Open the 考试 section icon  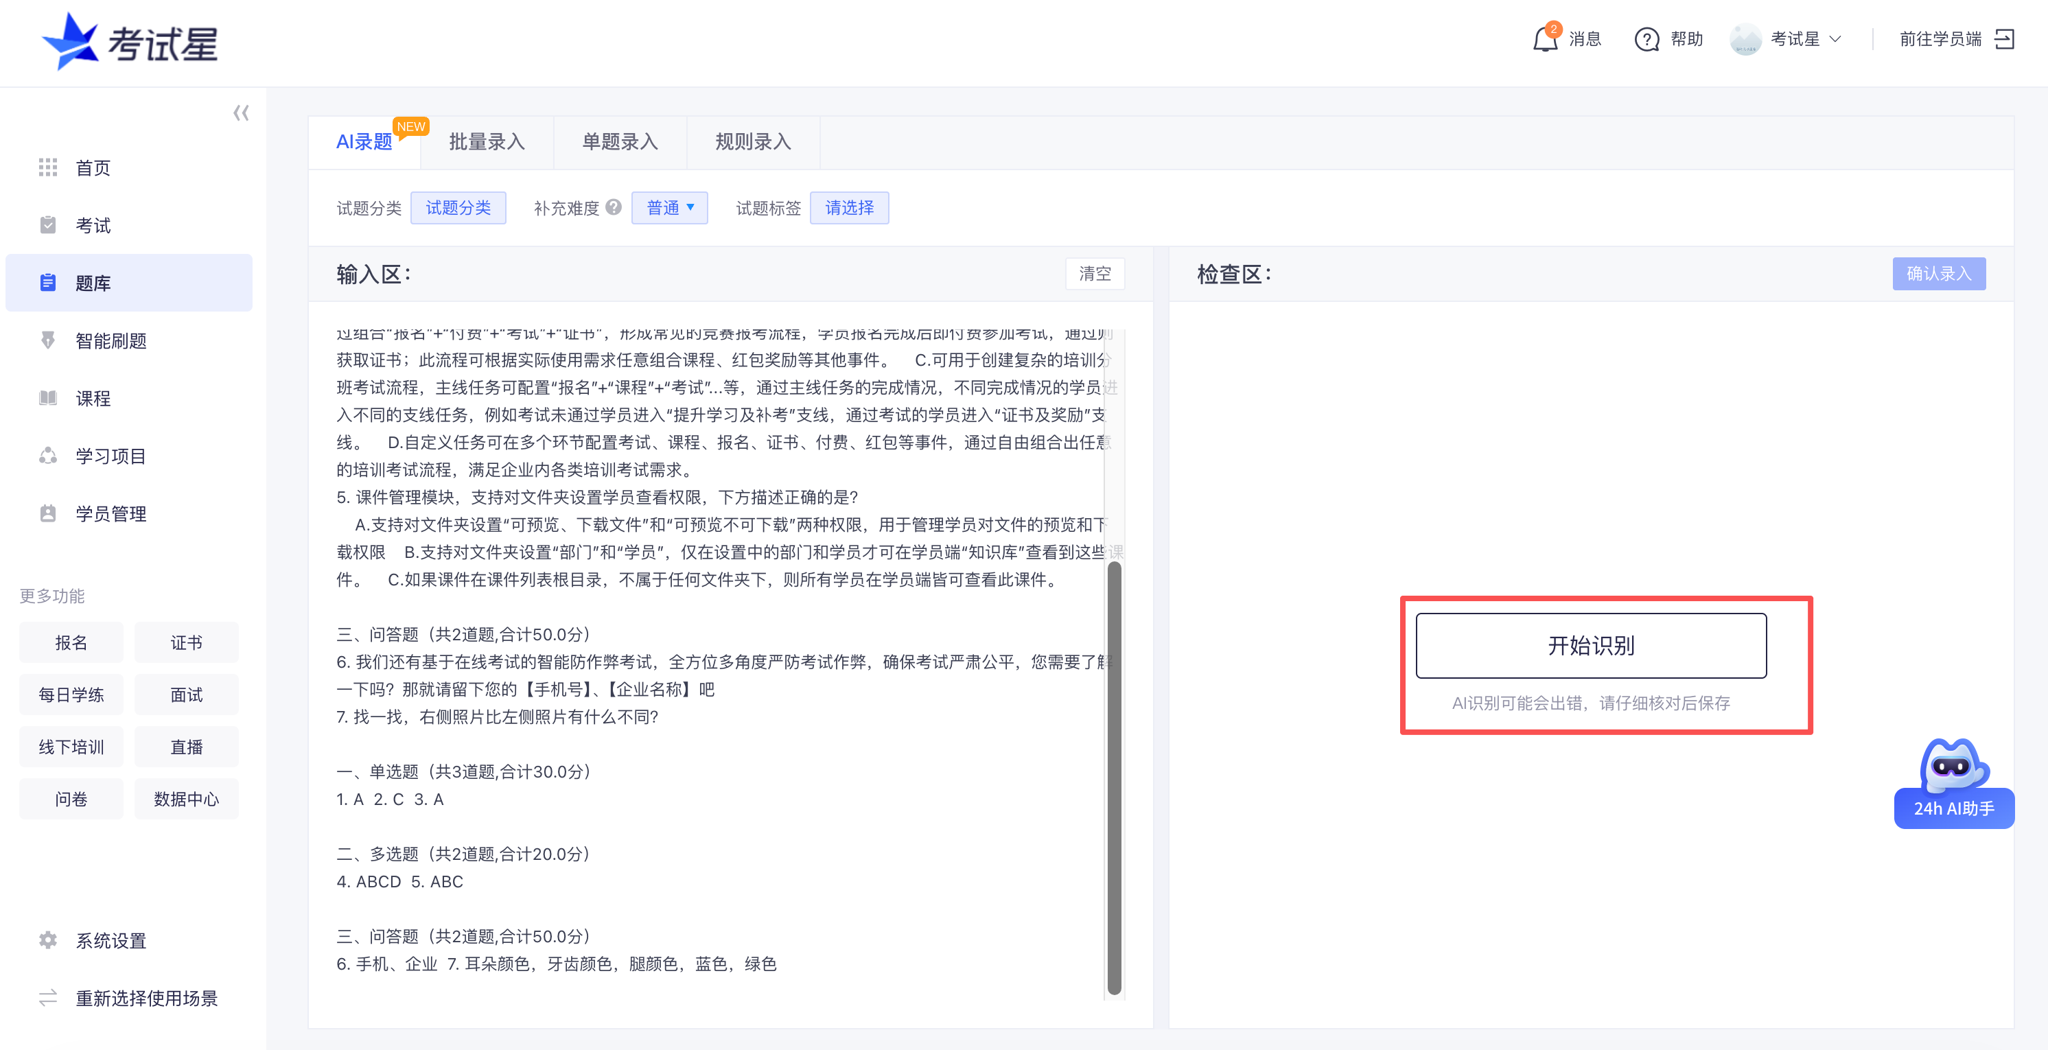pos(48,225)
